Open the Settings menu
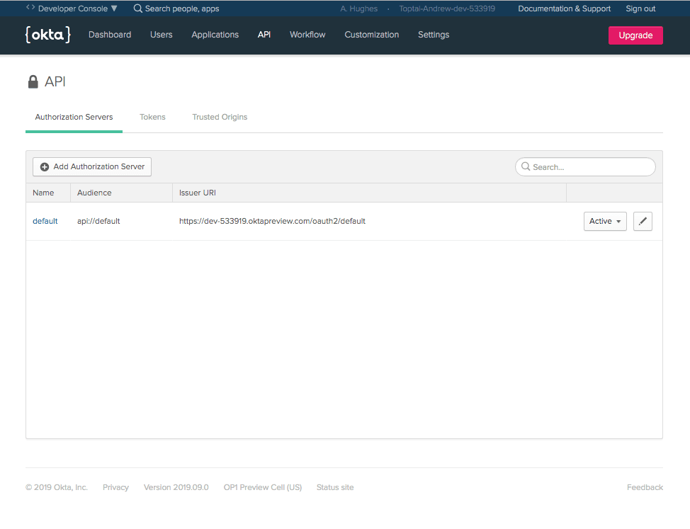690x529 pixels. tap(434, 35)
